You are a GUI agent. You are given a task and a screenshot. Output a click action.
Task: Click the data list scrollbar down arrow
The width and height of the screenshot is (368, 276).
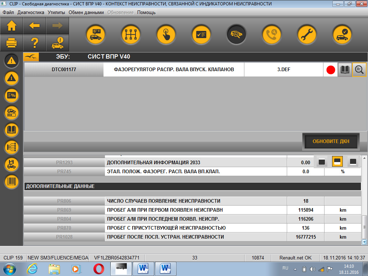pos(364,241)
